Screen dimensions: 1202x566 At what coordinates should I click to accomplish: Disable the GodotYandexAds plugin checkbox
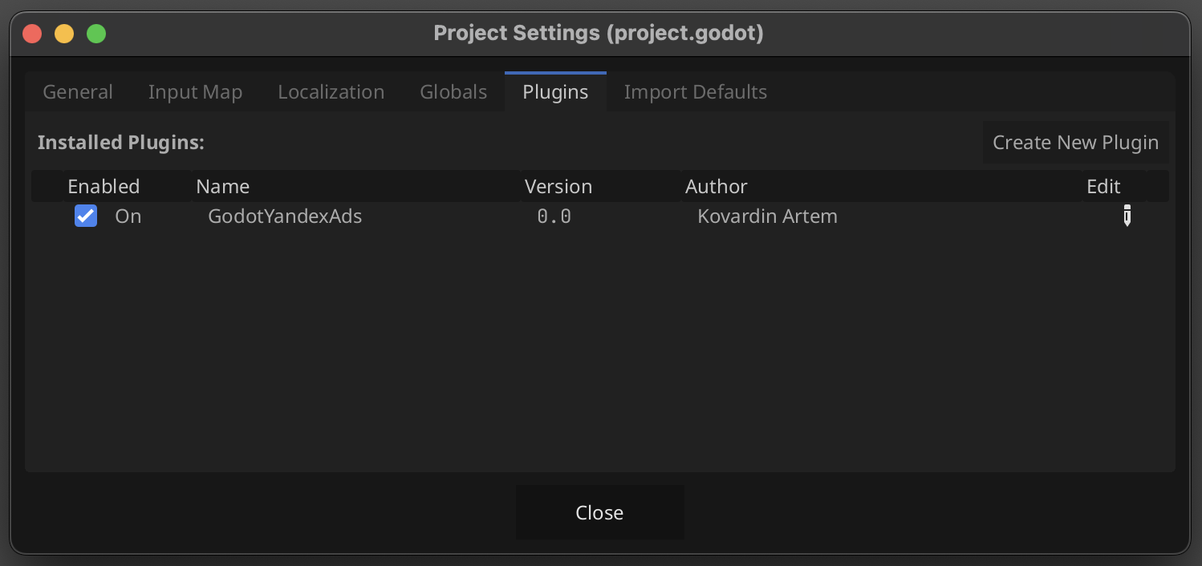(86, 216)
